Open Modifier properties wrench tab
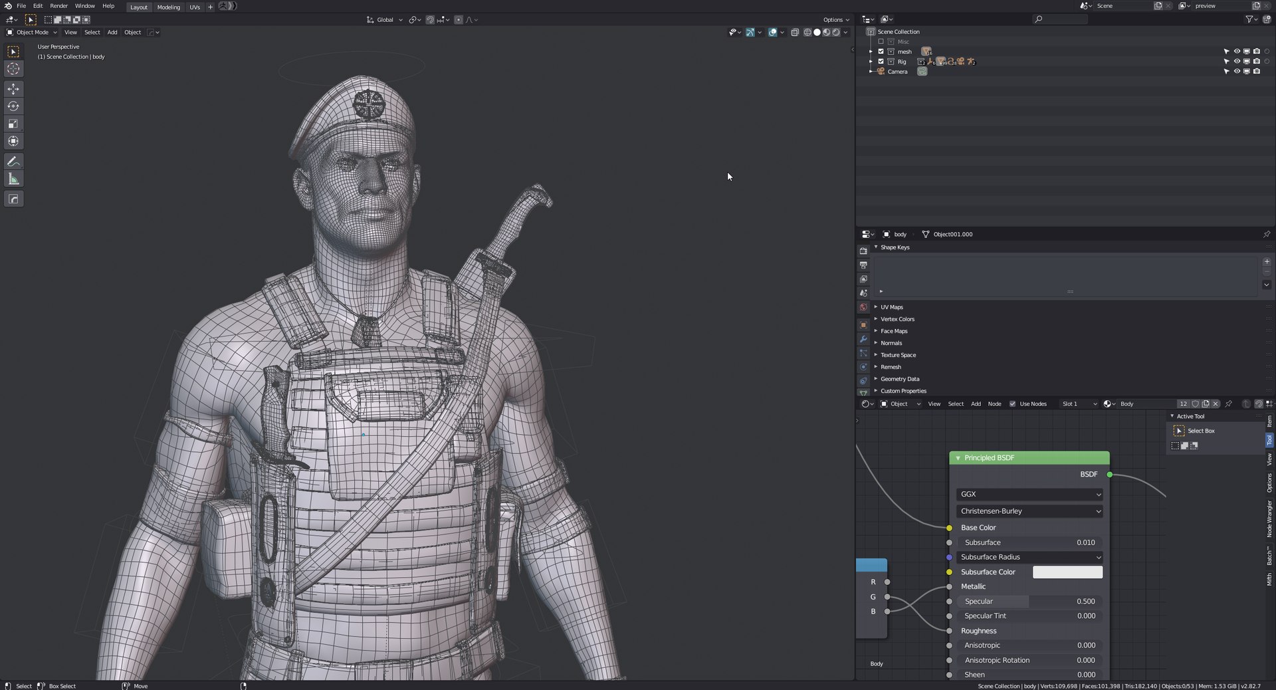 (863, 339)
